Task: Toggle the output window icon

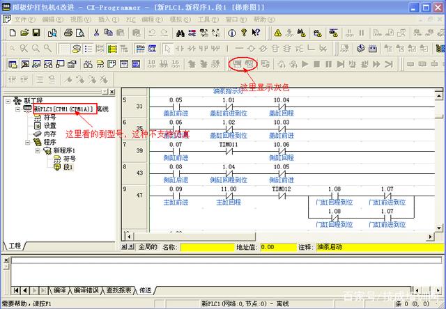Action: tap(24, 65)
